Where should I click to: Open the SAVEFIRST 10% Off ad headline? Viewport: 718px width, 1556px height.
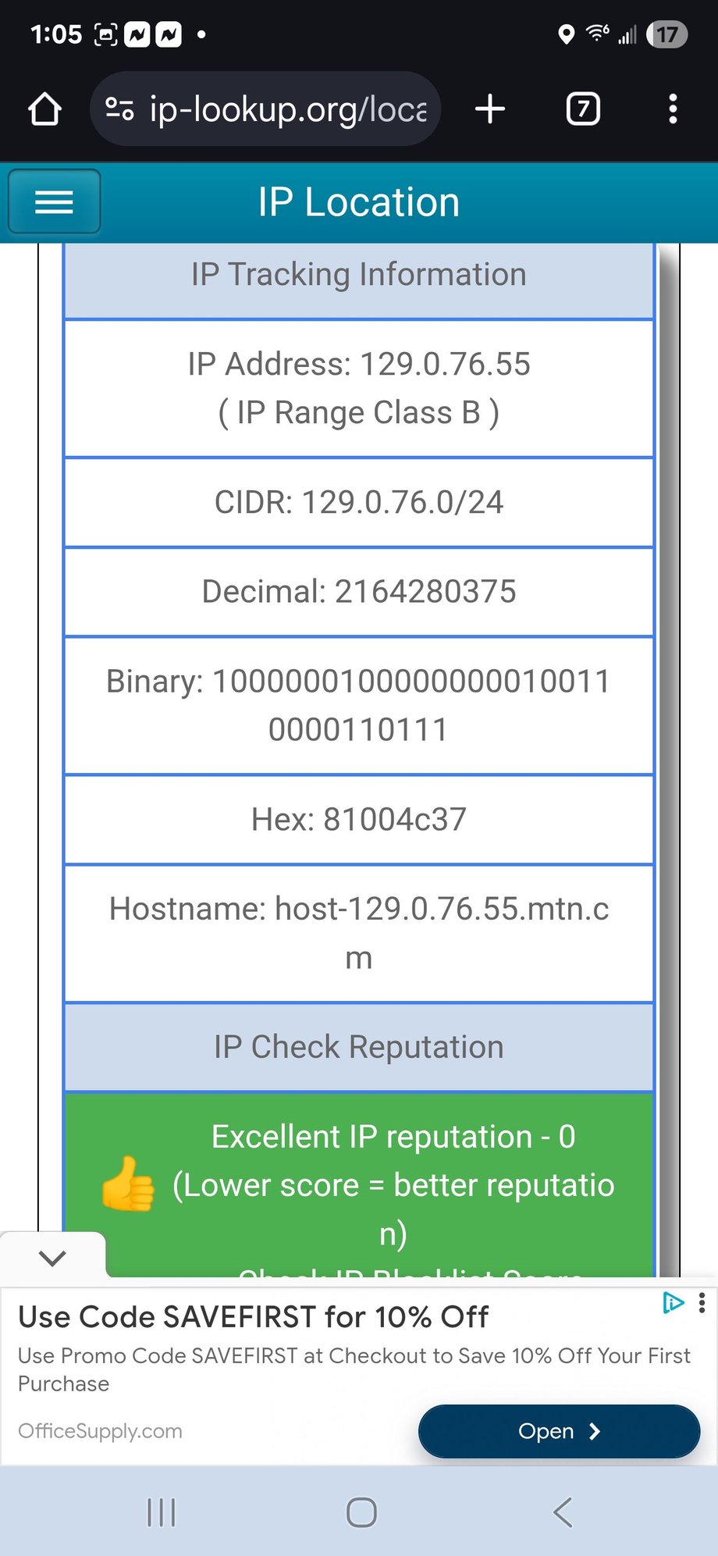(x=253, y=1317)
